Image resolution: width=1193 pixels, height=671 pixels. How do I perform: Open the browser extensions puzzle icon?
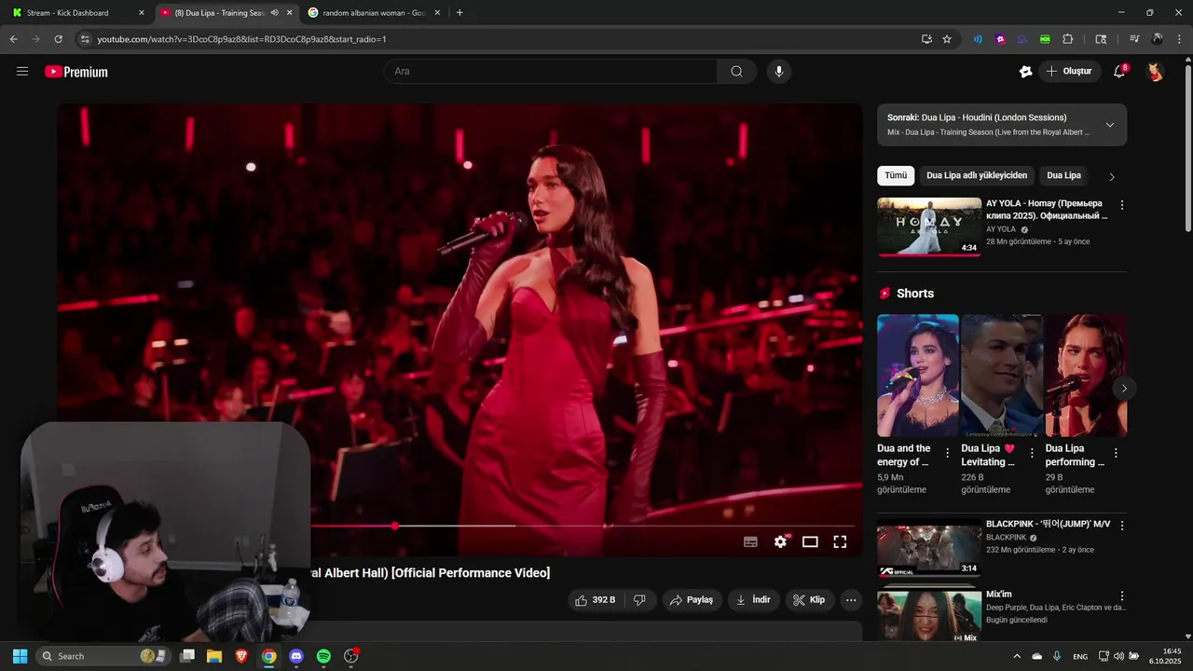pyautogui.click(x=1068, y=39)
